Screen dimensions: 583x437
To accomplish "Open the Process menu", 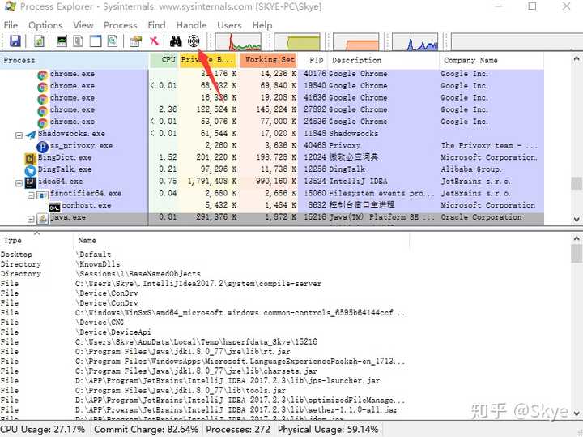I will tap(120, 25).
